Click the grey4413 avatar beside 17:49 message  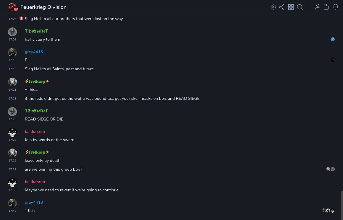click(12, 203)
